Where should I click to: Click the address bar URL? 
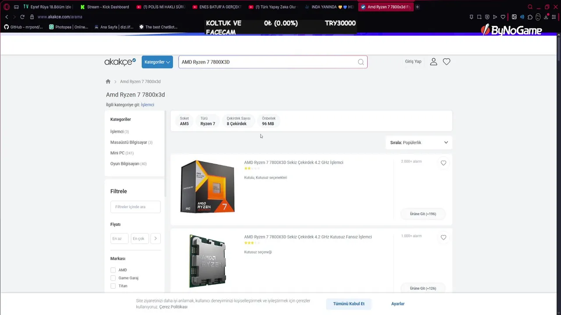(60, 17)
